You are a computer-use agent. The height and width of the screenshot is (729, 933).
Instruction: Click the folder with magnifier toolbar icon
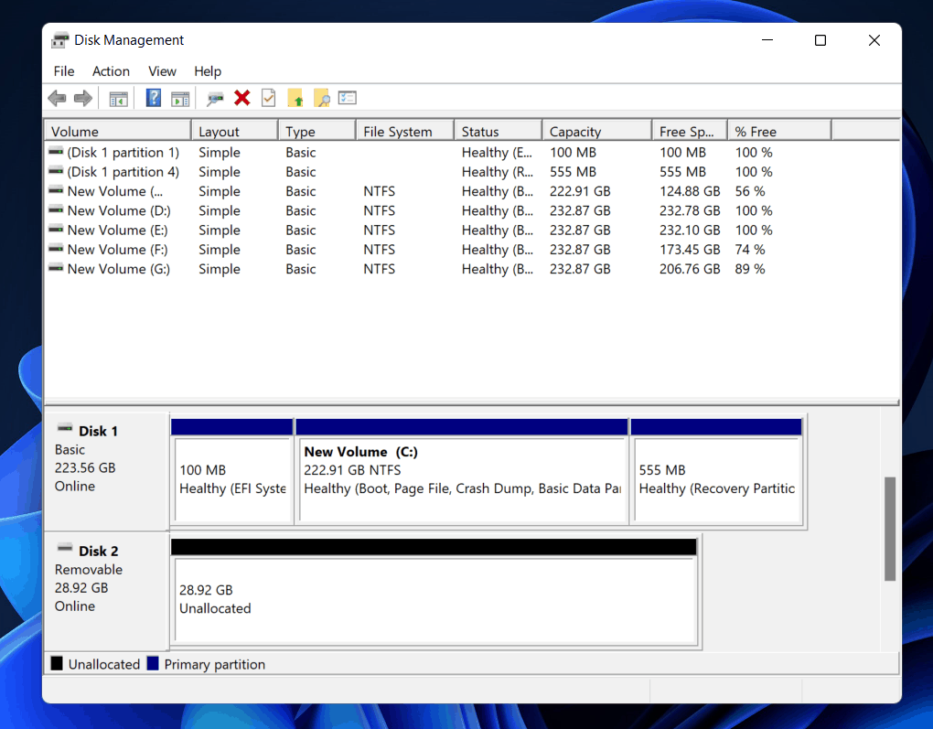point(321,98)
